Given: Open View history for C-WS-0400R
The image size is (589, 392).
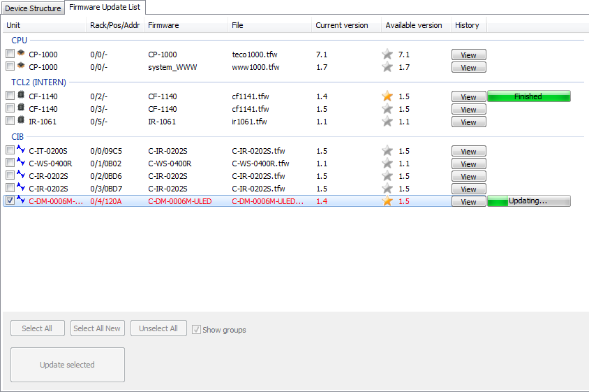Looking at the screenshot, I should click(x=468, y=164).
